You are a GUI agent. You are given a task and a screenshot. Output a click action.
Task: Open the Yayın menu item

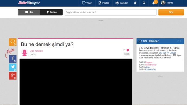tap(87, 3)
